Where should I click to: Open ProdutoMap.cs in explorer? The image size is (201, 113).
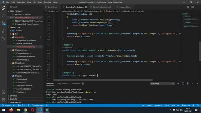23,60
